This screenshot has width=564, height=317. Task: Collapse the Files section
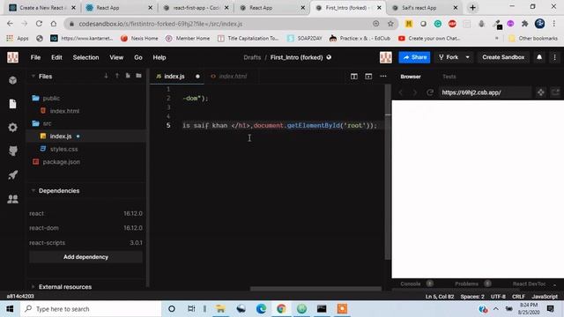(33, 77)
